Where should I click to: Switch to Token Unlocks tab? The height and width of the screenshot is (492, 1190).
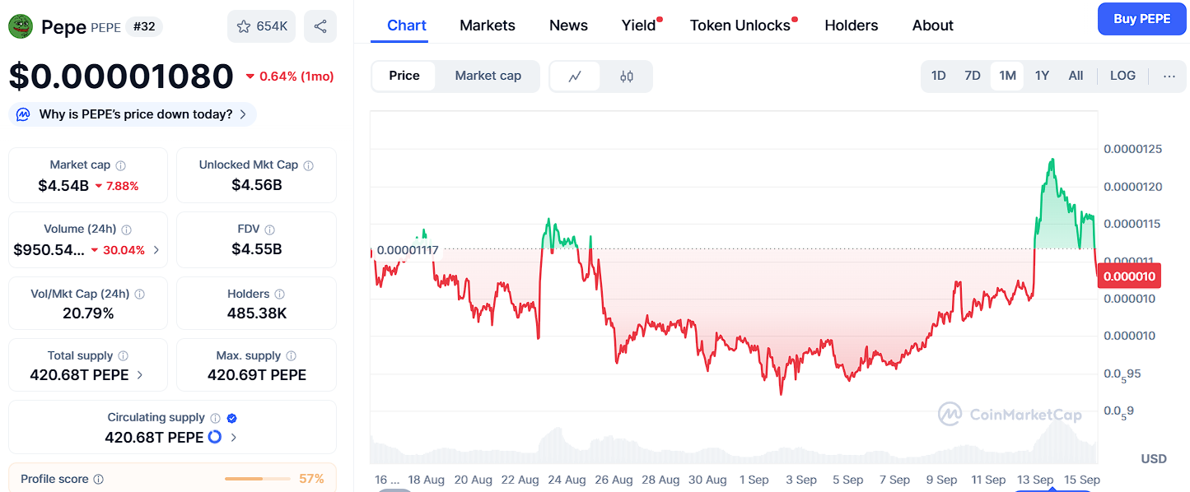tap(740, 26)
